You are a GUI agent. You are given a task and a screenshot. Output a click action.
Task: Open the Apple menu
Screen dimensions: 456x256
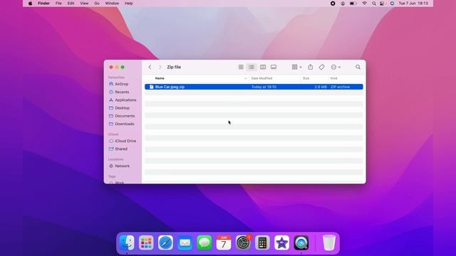(30, 4)
